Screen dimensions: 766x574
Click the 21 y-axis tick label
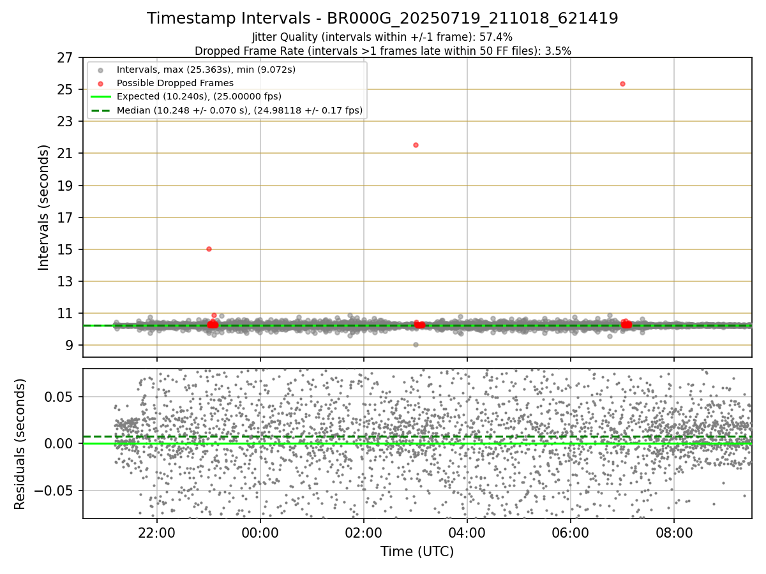(x=66, y=153)
